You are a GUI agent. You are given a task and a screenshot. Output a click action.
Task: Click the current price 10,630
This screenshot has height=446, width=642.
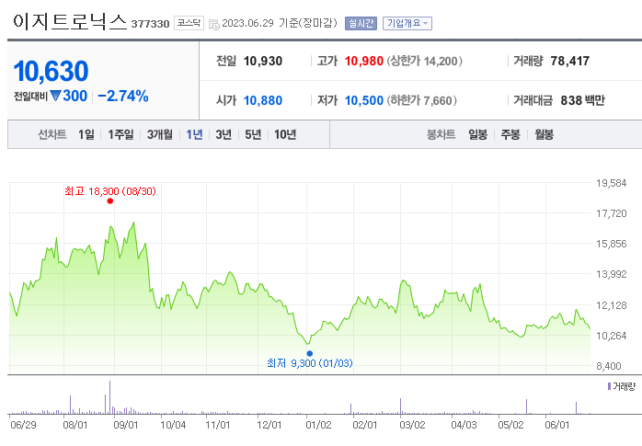tap(51, 71)
